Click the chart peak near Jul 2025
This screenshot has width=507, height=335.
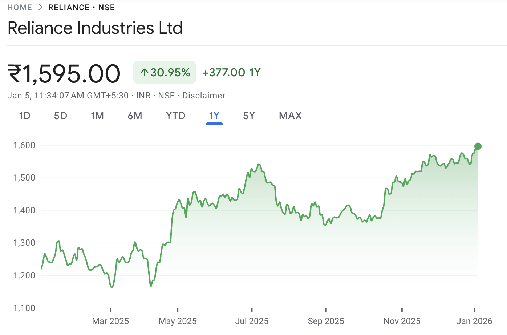pos(259,164)
